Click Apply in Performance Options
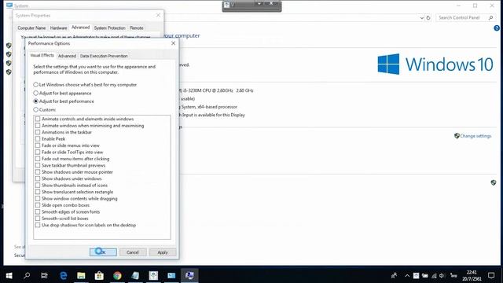 163,252
